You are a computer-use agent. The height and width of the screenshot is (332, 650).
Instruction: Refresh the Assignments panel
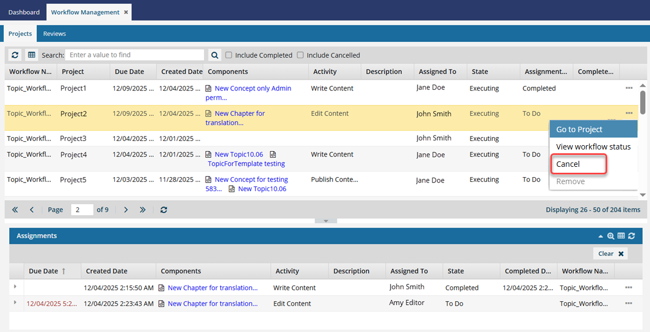pyautogui.click(x=631, y=236)
